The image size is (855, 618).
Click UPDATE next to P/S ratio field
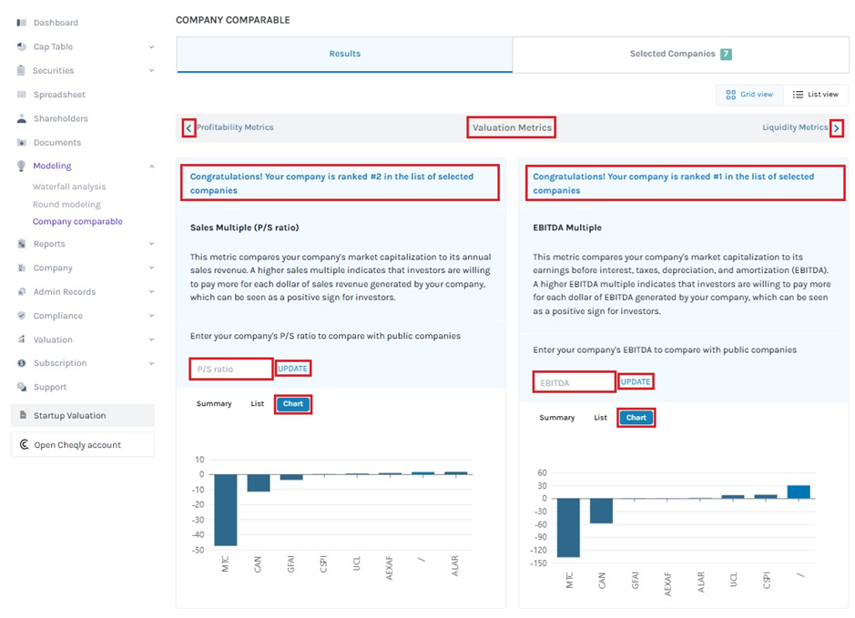(x=293, y=369)
